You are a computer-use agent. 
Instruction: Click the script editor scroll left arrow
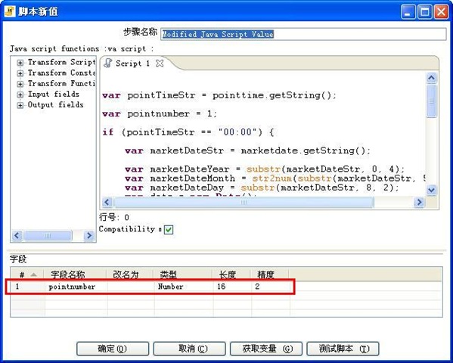(x=107, y=202)
